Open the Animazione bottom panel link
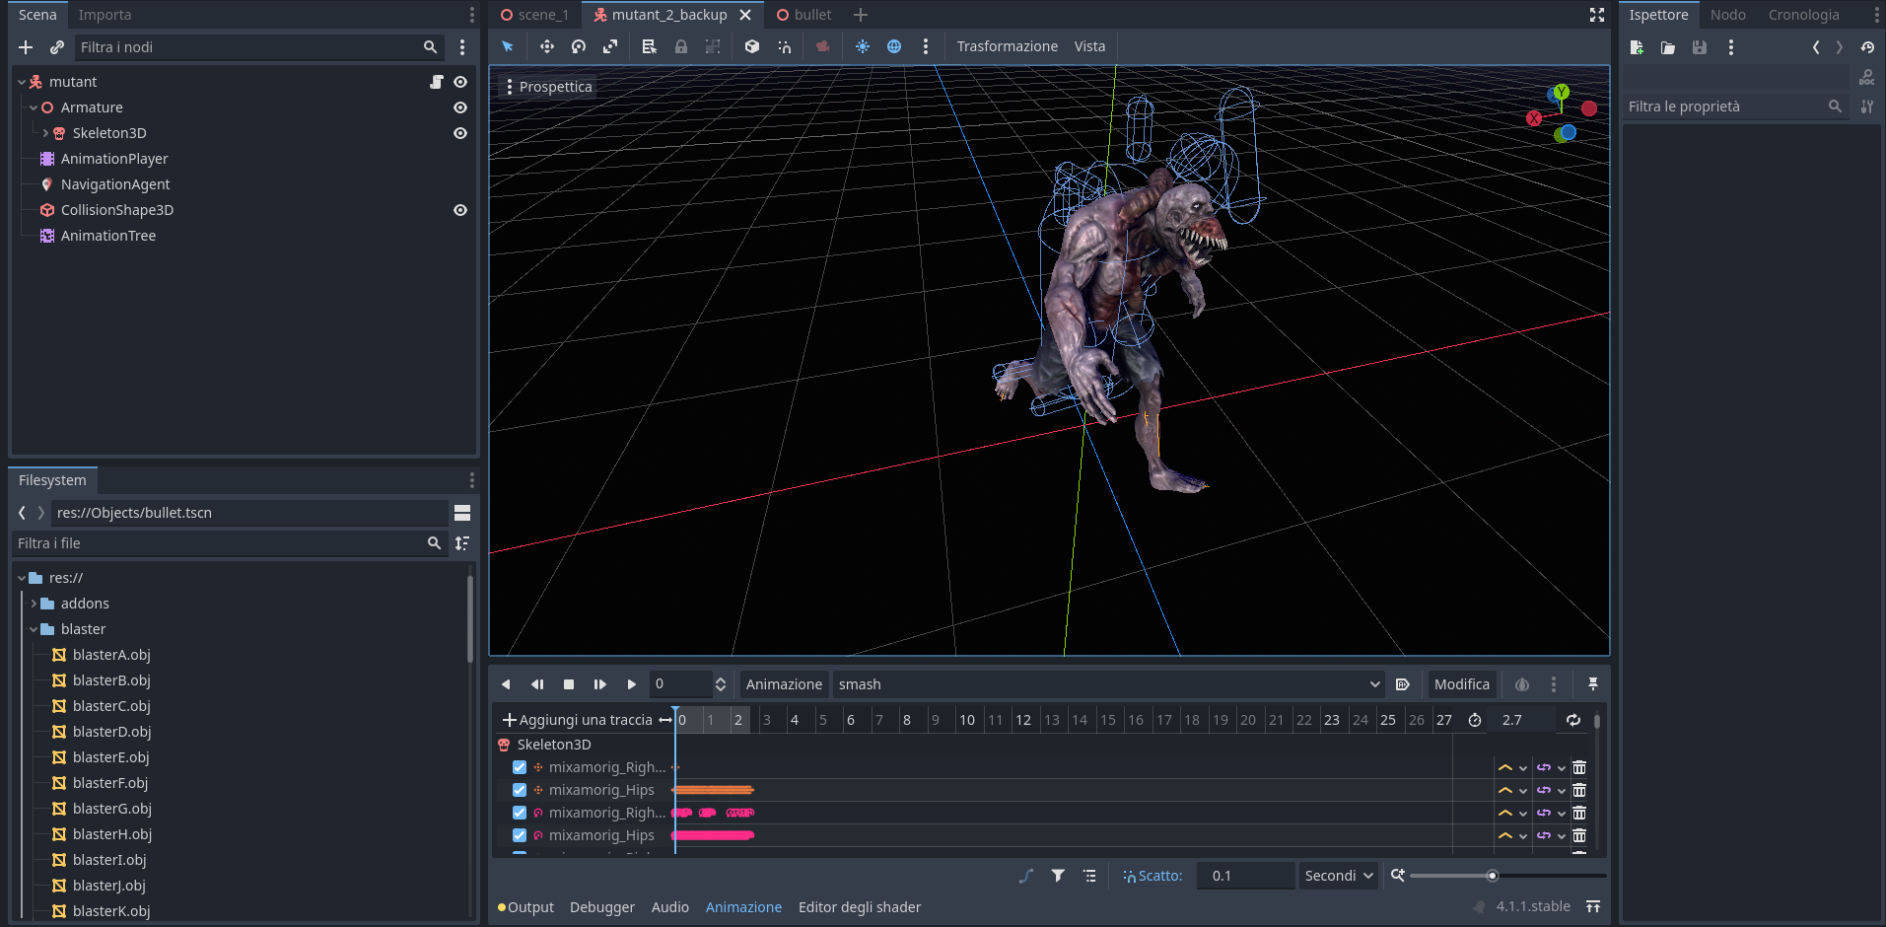1886x927 pixels. coord(743,906)
